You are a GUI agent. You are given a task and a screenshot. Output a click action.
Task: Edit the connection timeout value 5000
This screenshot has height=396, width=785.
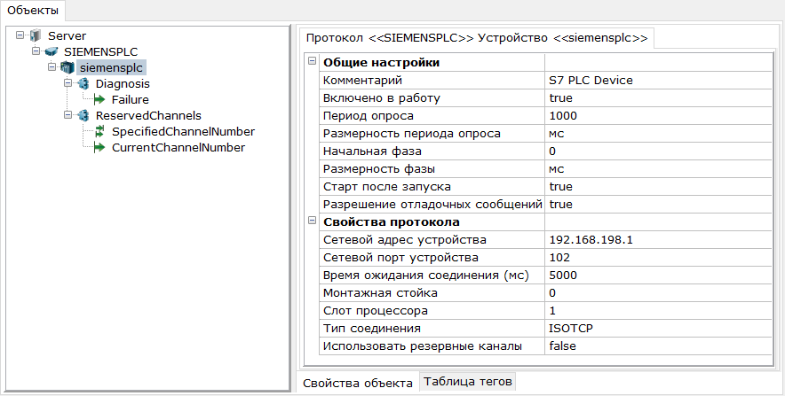coord(658,276)
